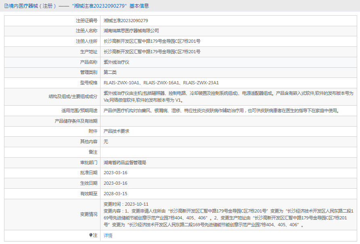
Task: Click the 有效期至 label
Action: click(89, 194)
